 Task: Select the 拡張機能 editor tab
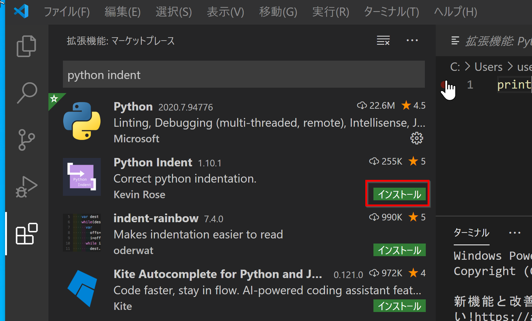click(x=498, y=41)
